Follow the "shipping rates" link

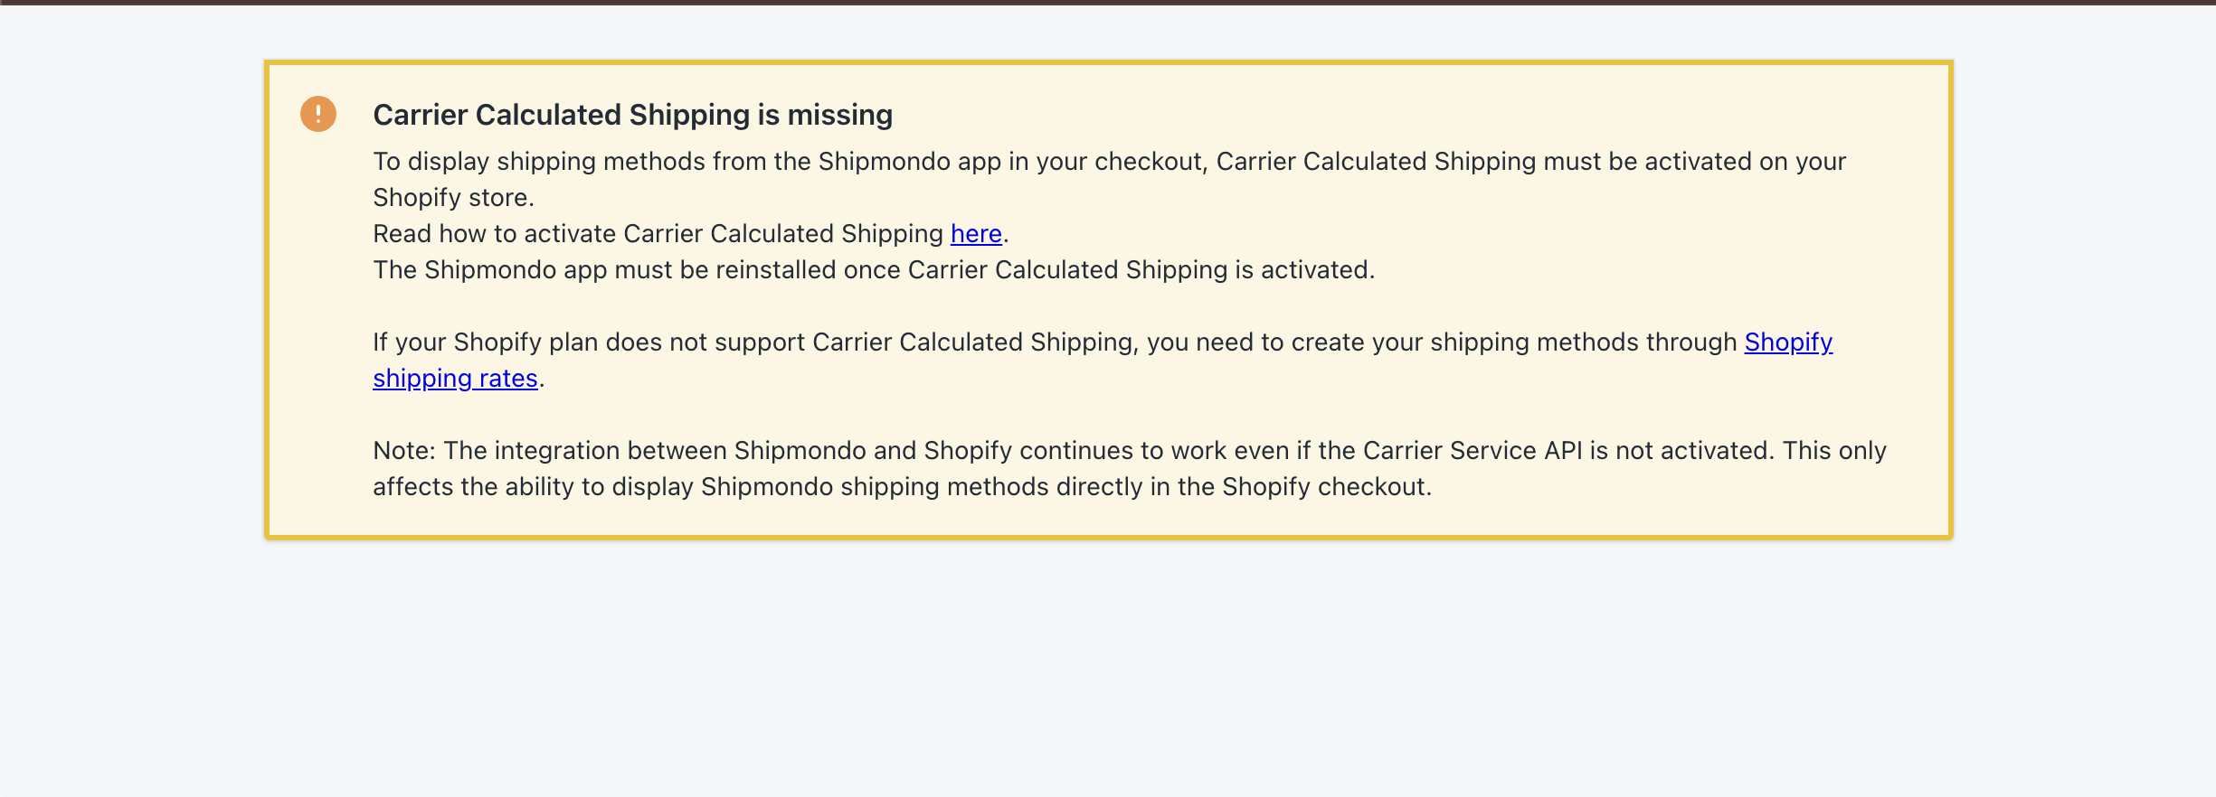[455, 379]
